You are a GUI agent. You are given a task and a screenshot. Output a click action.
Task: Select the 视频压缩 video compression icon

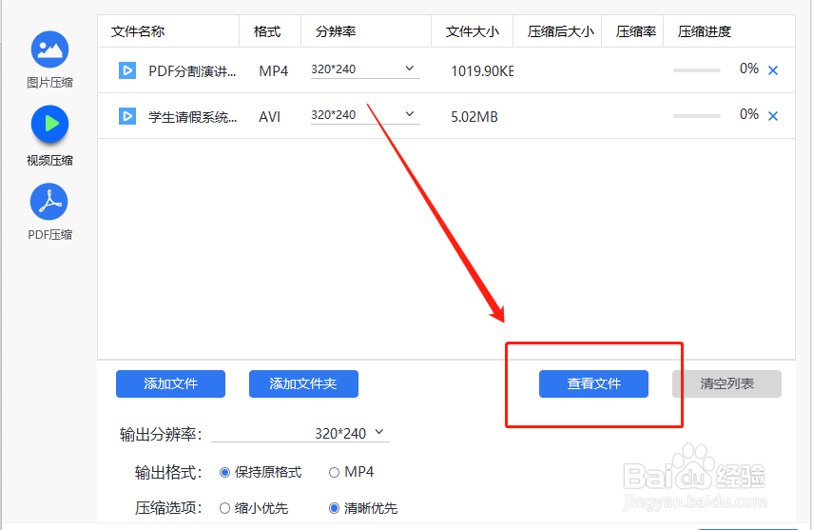49,124
